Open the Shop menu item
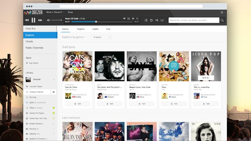The width and height of the screenshot is (251, 141). 70,12
